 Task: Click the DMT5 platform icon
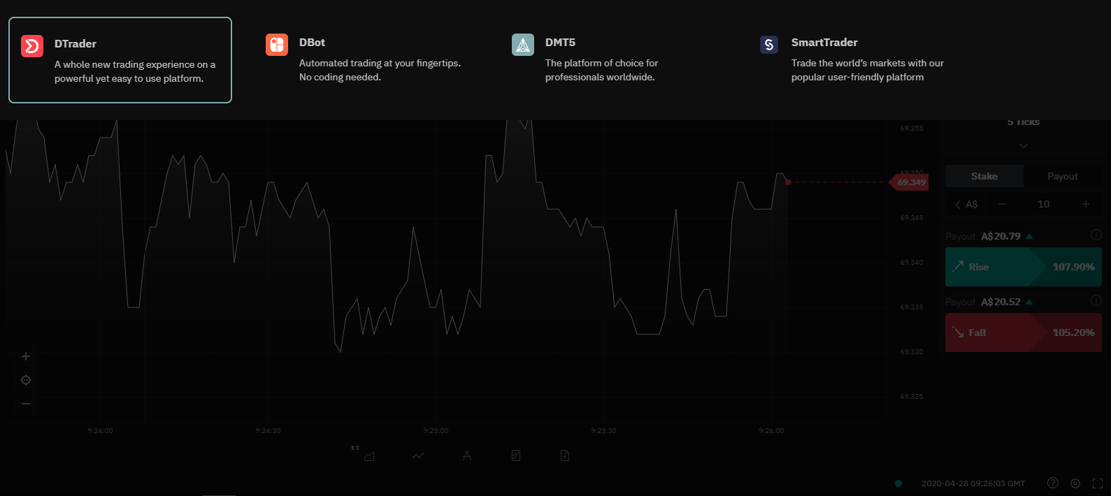click(x=523, y=45)
